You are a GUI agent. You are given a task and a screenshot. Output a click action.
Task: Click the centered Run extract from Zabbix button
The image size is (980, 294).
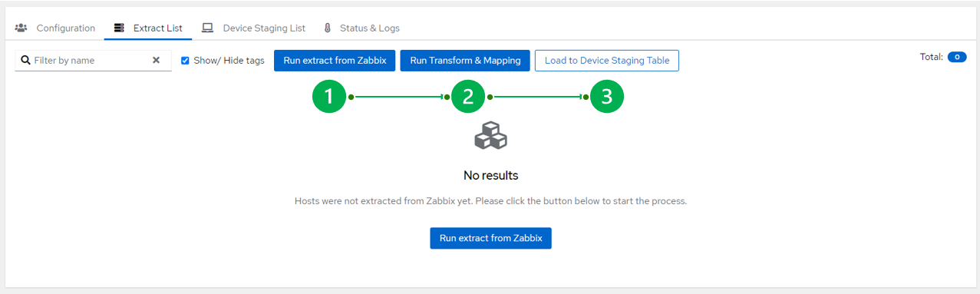490,238
